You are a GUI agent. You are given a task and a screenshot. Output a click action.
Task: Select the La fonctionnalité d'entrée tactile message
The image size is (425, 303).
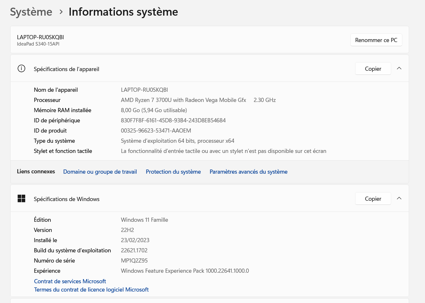(224, 151)
